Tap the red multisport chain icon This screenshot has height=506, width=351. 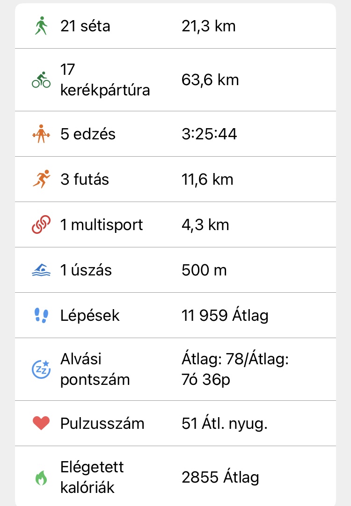41,225
